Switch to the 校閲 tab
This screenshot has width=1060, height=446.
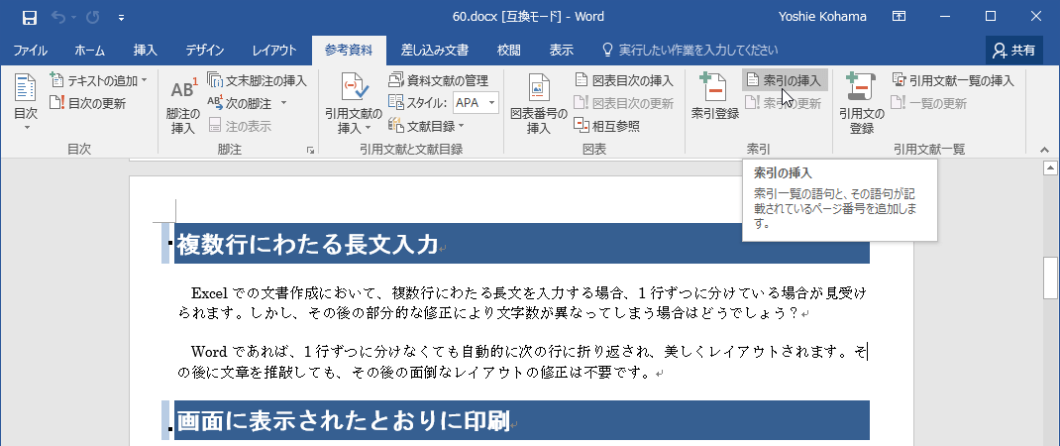pos(508,51)
